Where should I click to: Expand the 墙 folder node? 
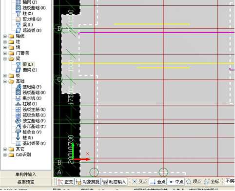[5, 48]
